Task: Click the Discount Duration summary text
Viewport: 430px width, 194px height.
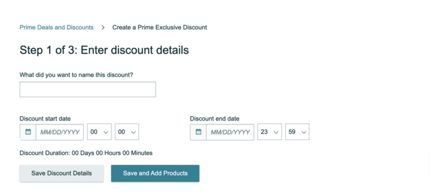Action: pos(86,153)
